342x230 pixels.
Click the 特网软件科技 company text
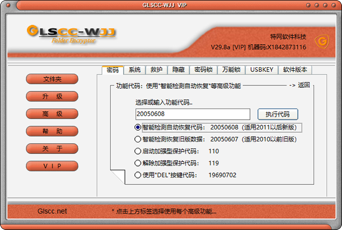[x=288, y=37]
